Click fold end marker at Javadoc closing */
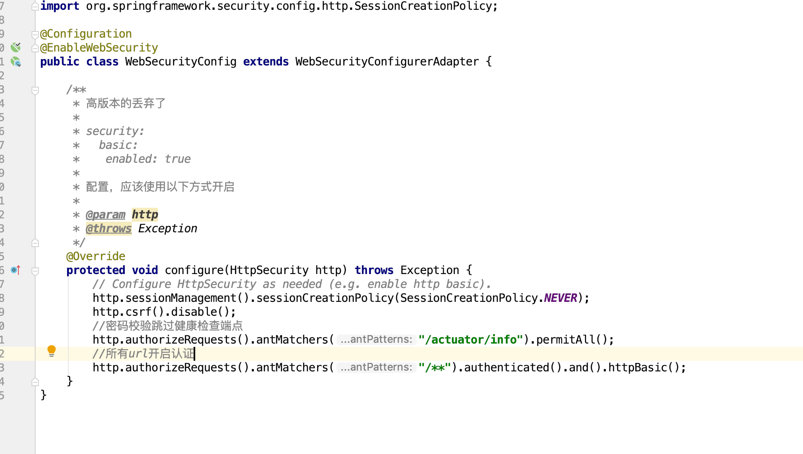Image resolution: width=803 pixels, height=454 pixels. [x=35, y=243]
